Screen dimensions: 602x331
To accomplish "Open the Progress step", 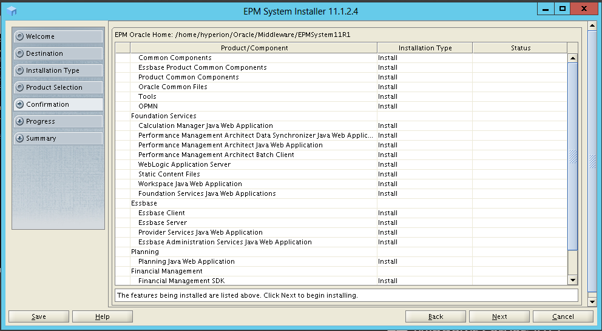I will [58, 121].
